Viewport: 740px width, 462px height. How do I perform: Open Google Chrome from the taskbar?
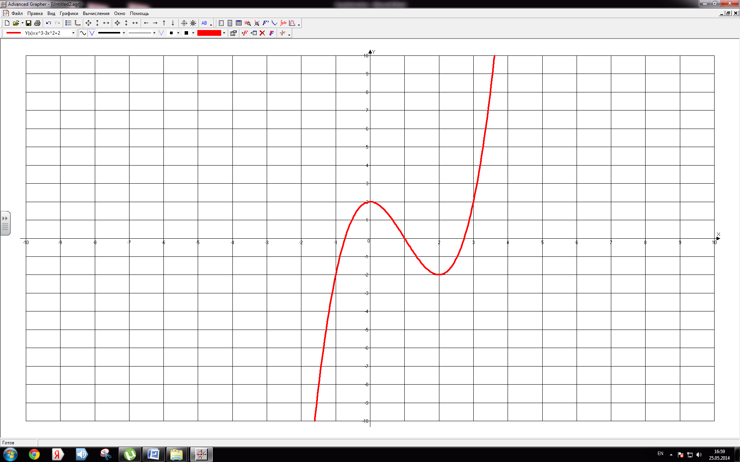(34, 455)
